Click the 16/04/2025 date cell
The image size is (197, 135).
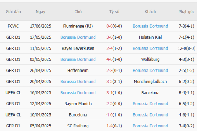tap(41, 93)
